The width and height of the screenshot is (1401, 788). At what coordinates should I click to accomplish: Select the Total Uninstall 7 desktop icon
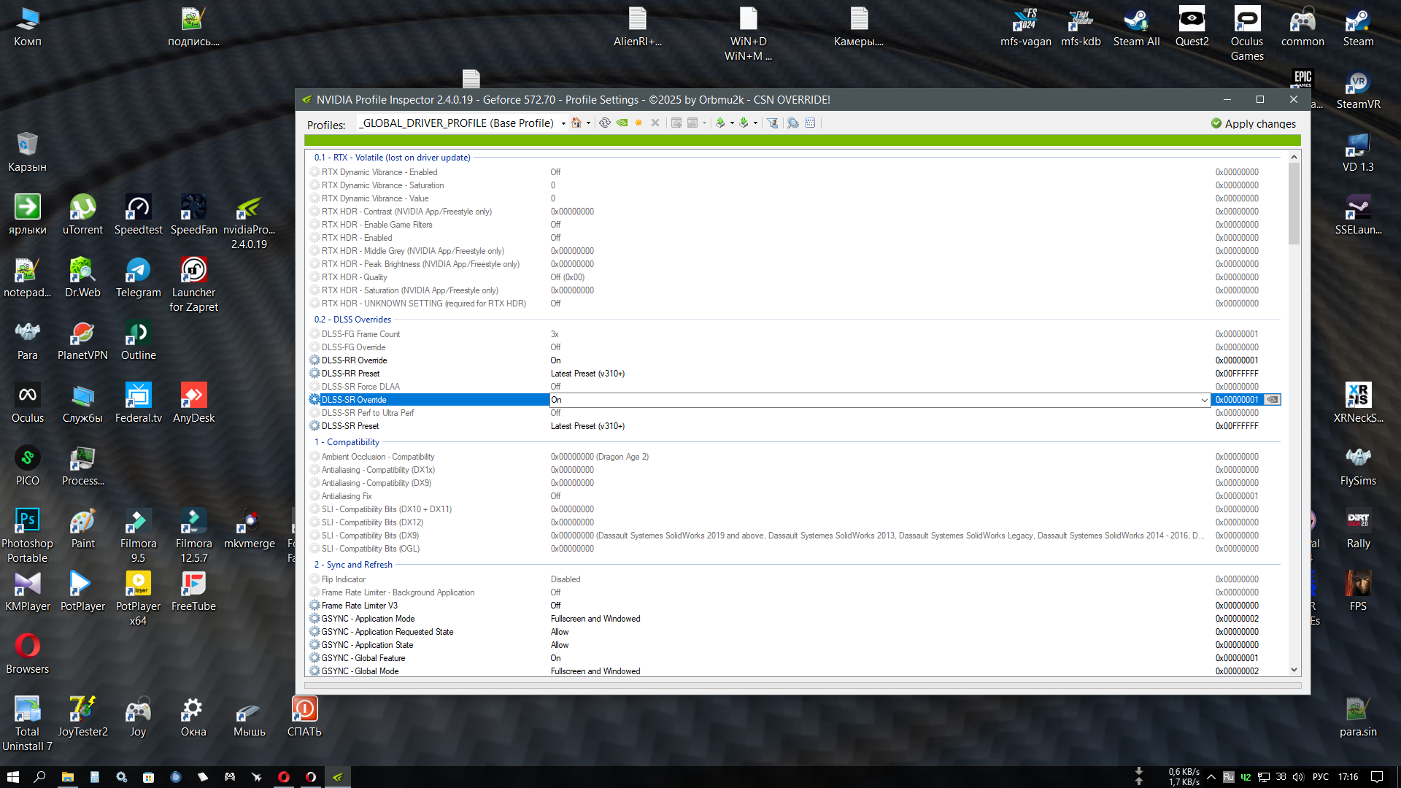coord(27,725)
